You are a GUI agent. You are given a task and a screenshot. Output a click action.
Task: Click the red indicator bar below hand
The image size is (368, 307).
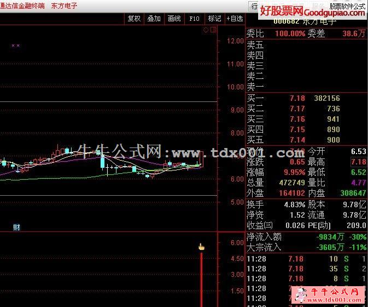tap(201, 280)
